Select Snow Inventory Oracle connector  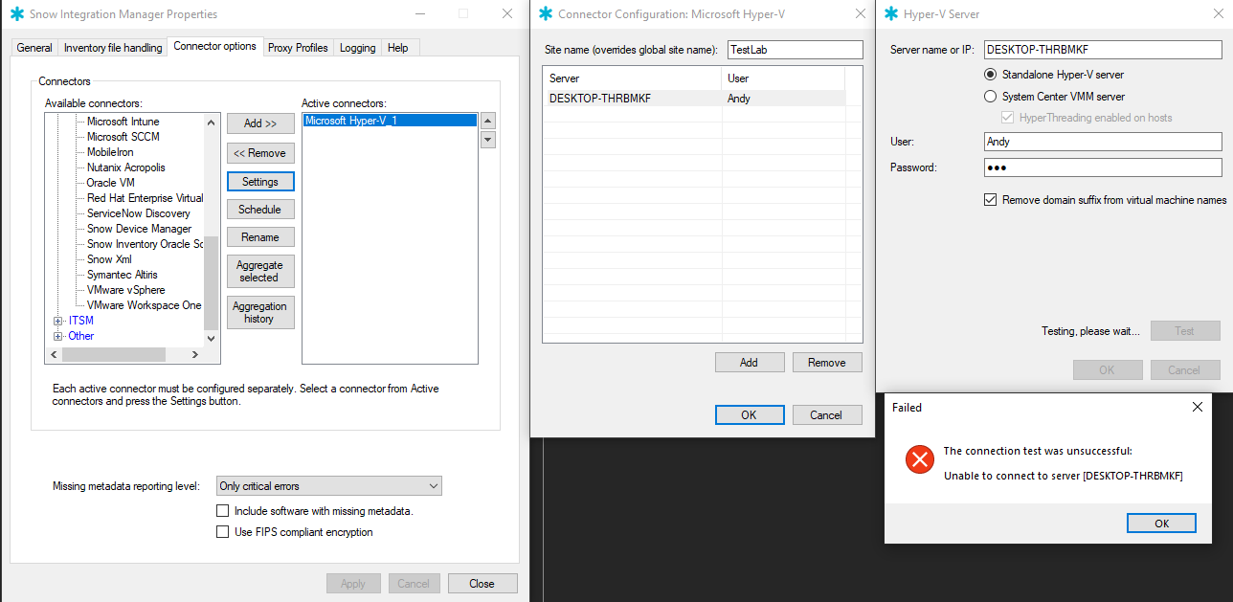(x=146, y=244)
